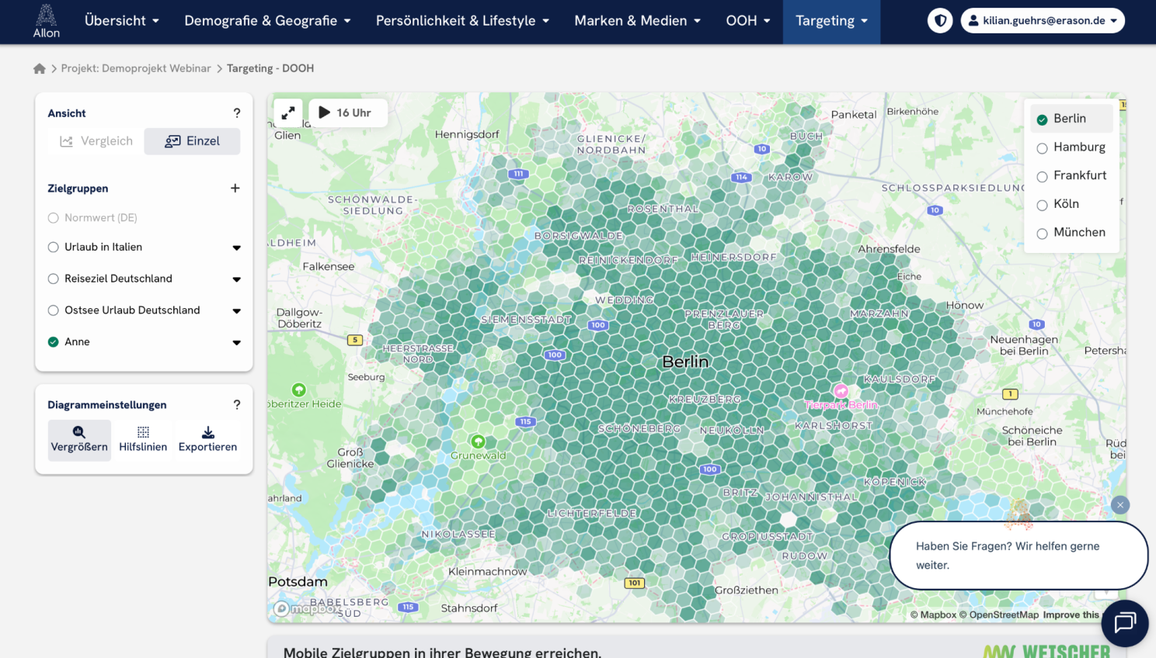
Task: Open the Ansicht help question mark
Action: [x=237, y=113]
